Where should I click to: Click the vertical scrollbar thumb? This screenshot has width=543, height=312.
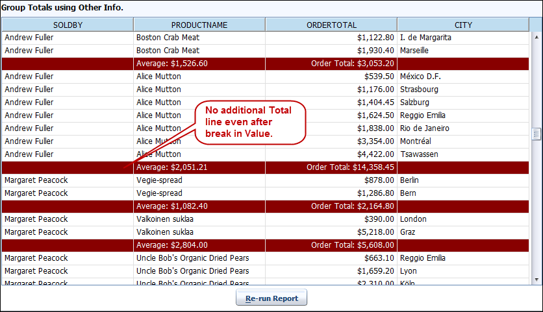click(536, 134)
